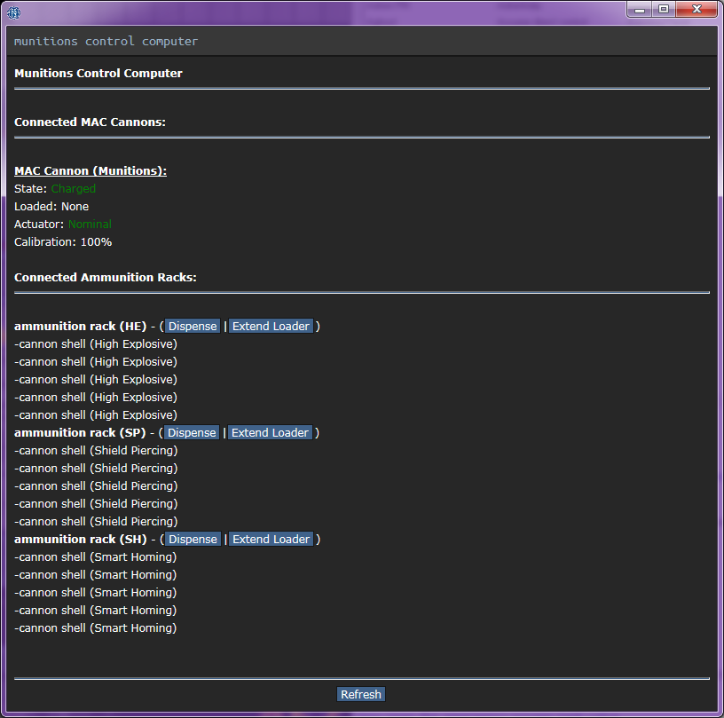Click the green Nominal actuator status
The width and height of the screenshot is (724, 718).
tap(90, 225)
